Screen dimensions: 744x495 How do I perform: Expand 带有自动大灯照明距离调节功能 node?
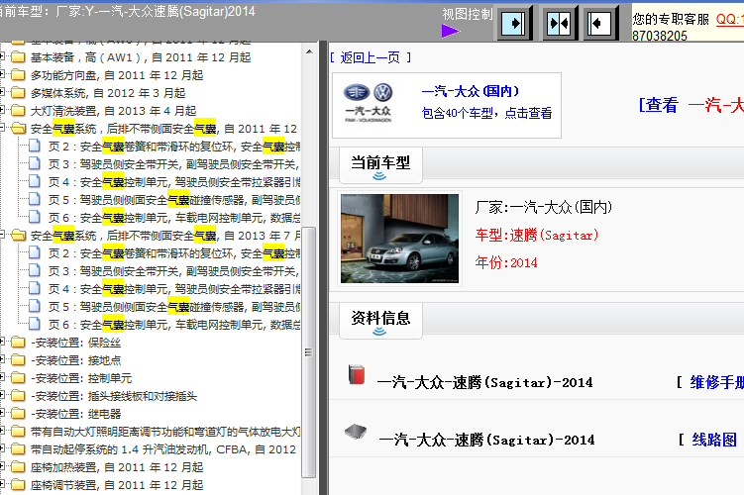[2, 432]
